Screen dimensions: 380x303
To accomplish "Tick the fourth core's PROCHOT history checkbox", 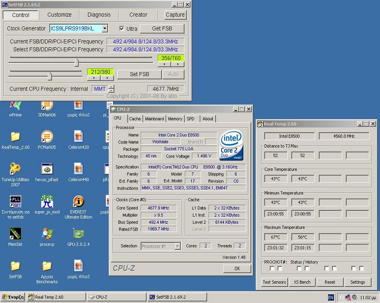I will (361, 268).
